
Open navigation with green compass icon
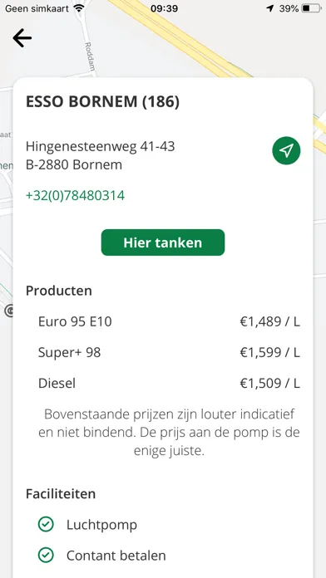point(286,150)
